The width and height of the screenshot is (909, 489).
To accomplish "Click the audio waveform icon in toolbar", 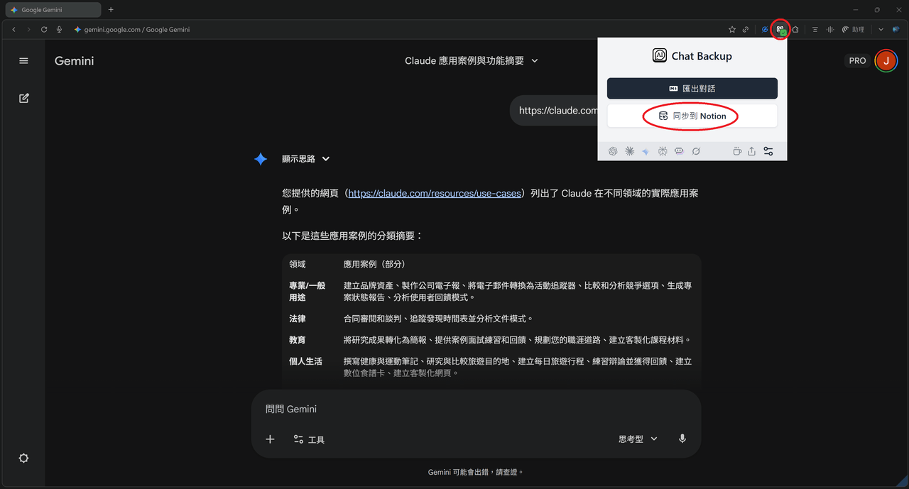I will tap(830, 30).
